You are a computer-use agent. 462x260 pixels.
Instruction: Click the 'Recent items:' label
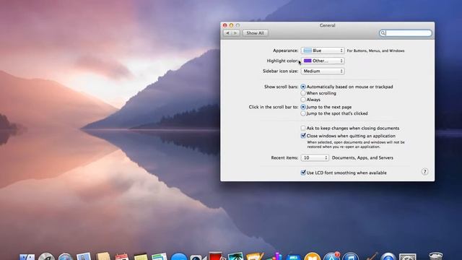[x=284, y=157]
